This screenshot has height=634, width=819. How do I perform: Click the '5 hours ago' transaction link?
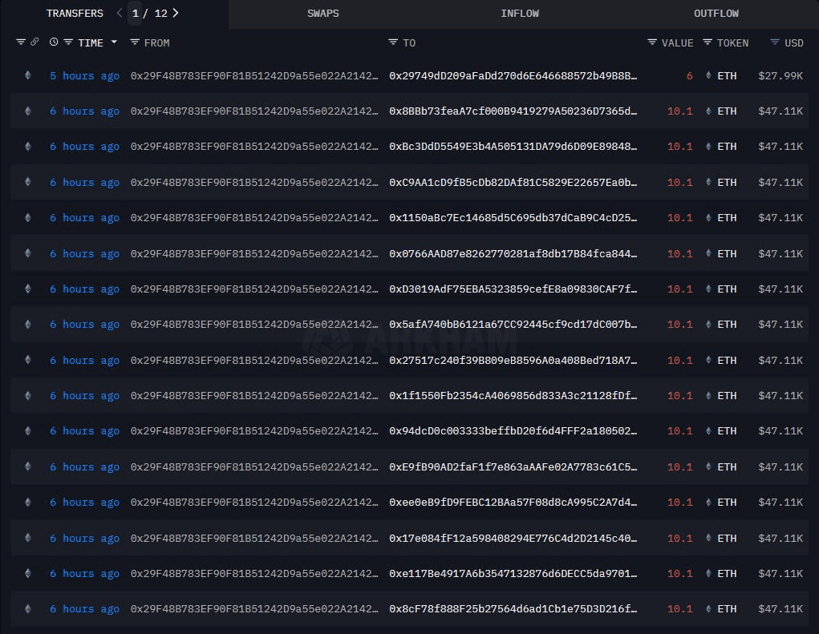point(84,75)
